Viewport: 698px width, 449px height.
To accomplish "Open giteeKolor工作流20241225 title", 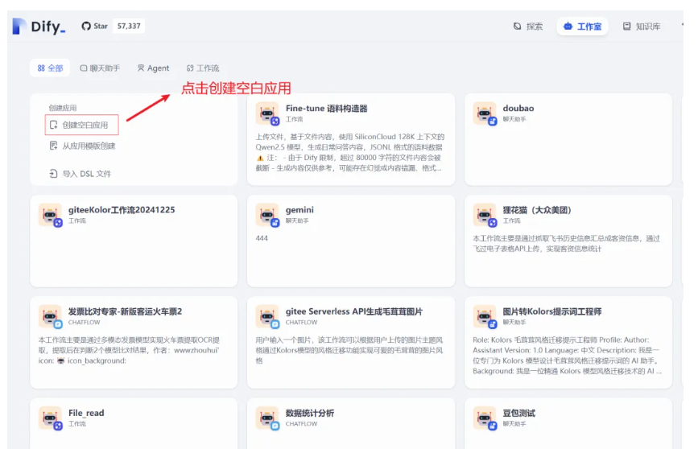I will (x=122, y=210).
